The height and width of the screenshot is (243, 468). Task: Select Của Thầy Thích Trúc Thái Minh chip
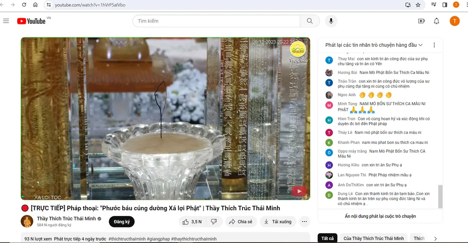click(373, 238)
